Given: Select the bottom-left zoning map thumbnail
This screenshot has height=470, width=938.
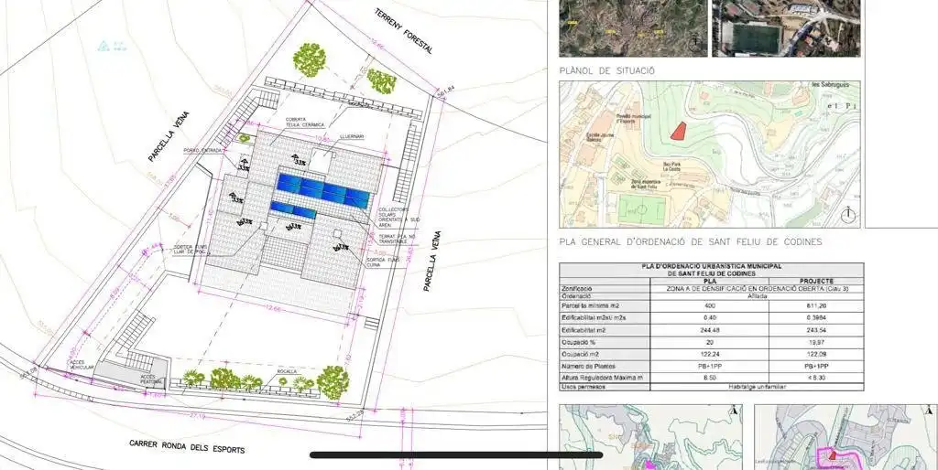Looking at the screenshot, I should pyautogui.click(x=651, y=437).
